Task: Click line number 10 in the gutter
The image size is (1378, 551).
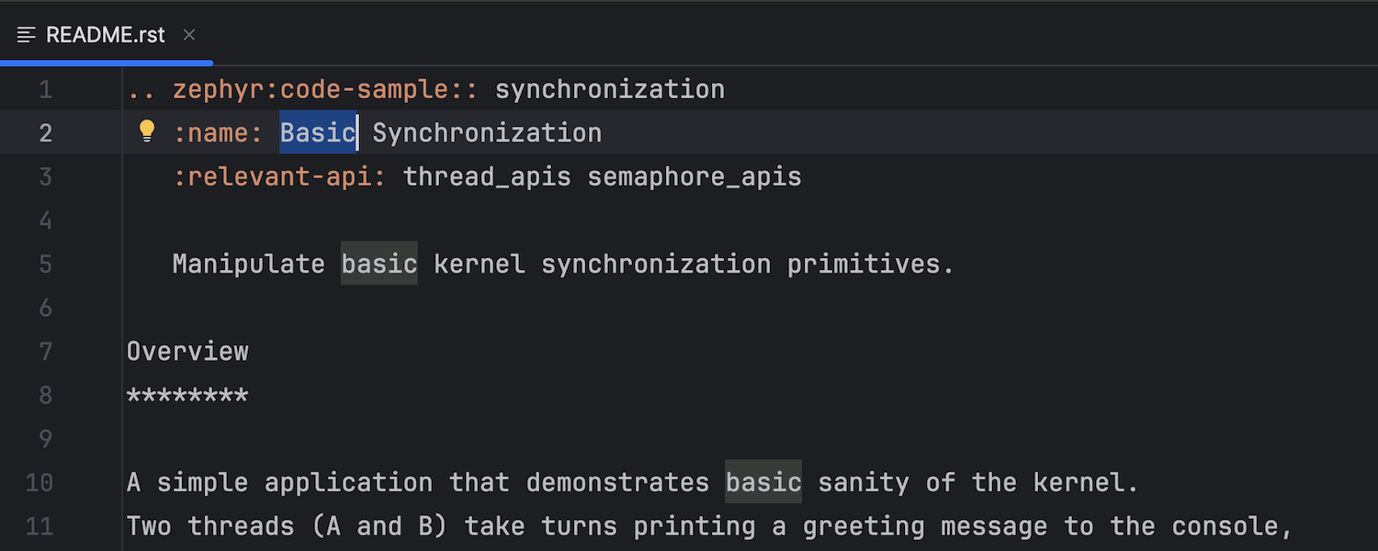Action: pos(39,483)
